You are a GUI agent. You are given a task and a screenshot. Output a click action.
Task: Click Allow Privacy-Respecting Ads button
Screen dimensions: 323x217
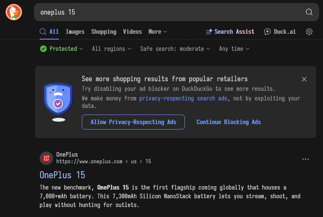(x=133, y=122)
